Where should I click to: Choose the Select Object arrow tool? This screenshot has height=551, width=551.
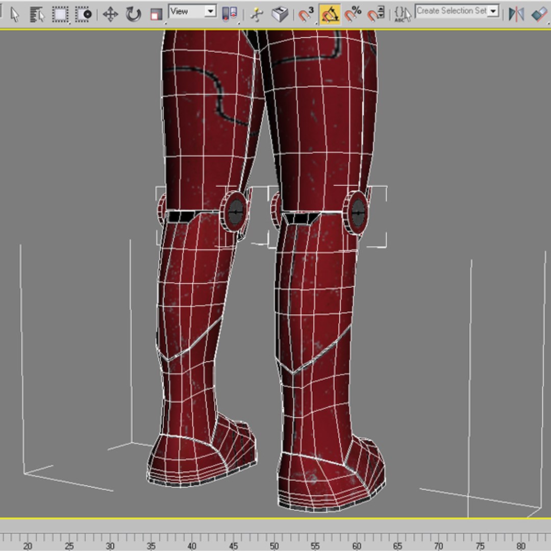pyautogui.click(x=15, y=15)
